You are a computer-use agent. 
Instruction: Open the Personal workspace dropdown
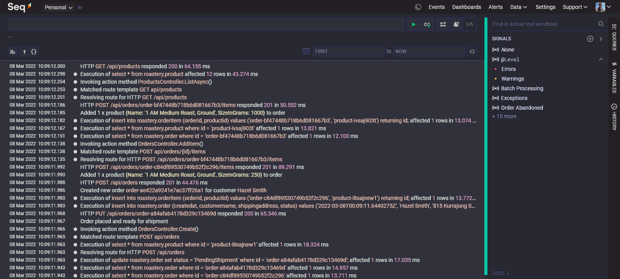point(59,7)
